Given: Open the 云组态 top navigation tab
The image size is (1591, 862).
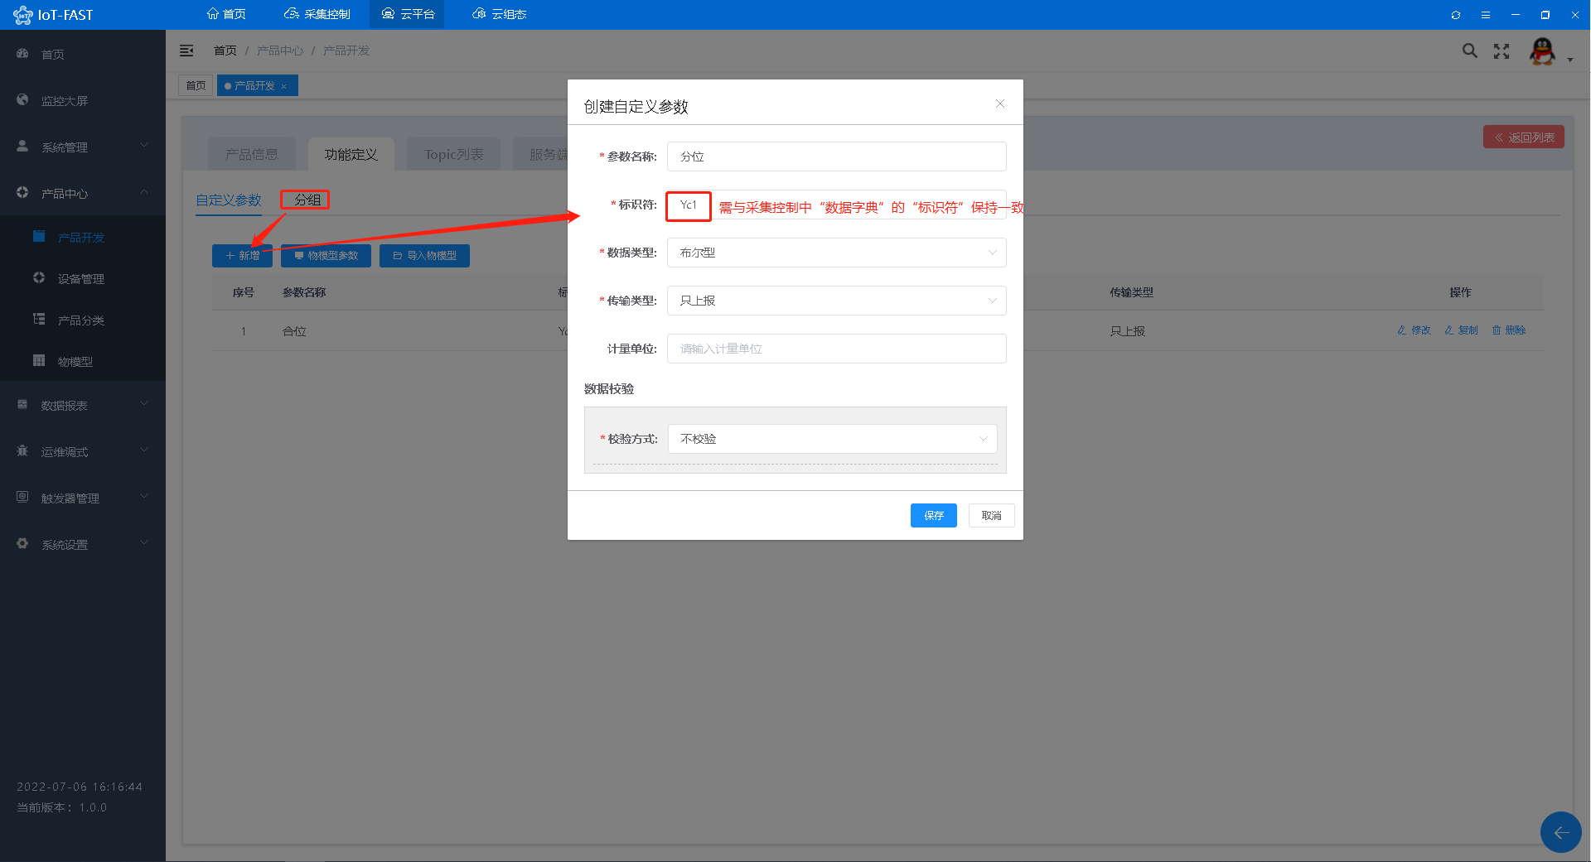Looking at the screenshot, I should coord(500,14).
